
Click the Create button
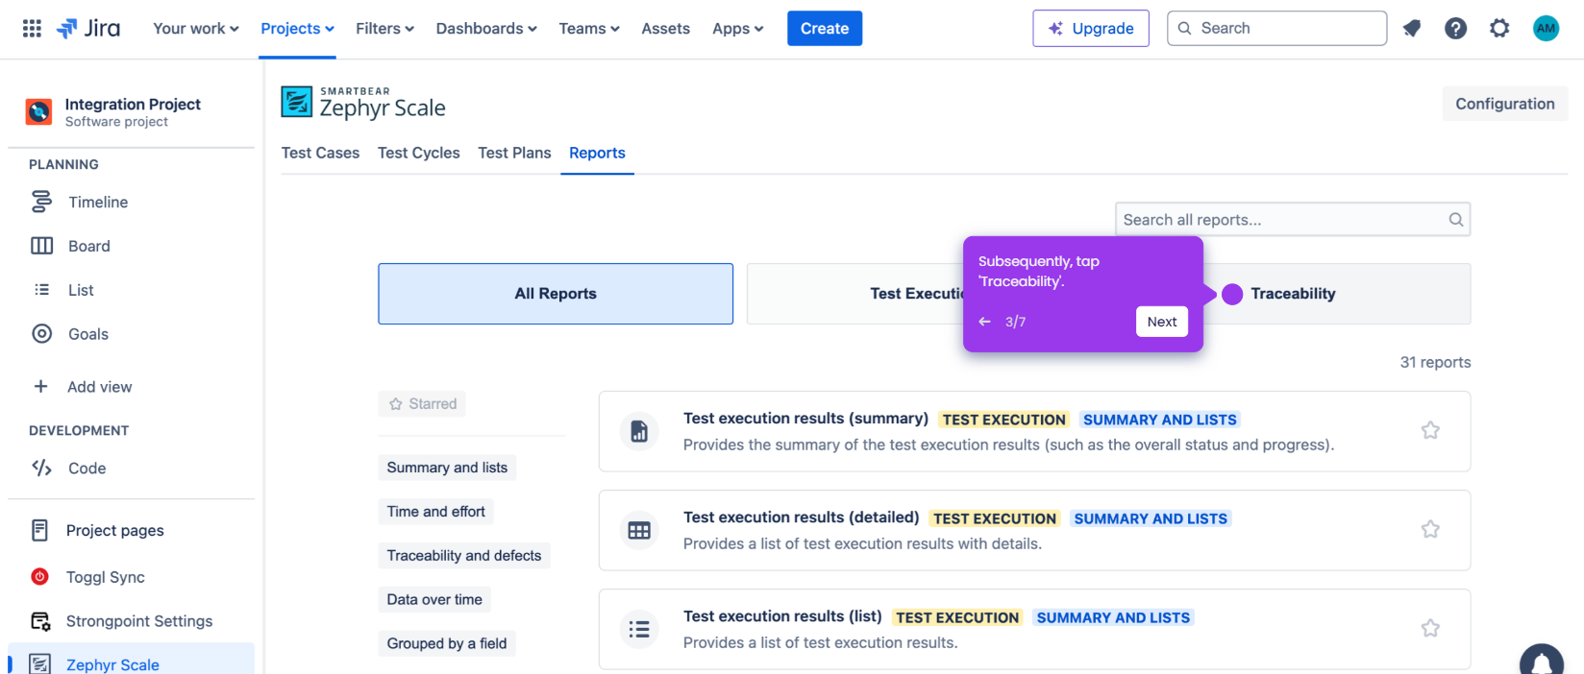coord(825,29)
